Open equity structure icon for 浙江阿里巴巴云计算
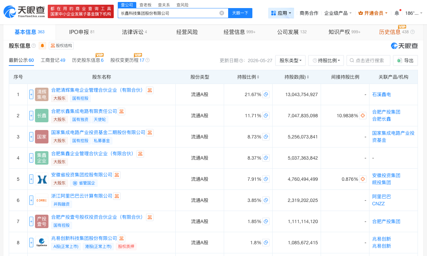The height and width of the screenshot is (256, 427). coord(117,196)
